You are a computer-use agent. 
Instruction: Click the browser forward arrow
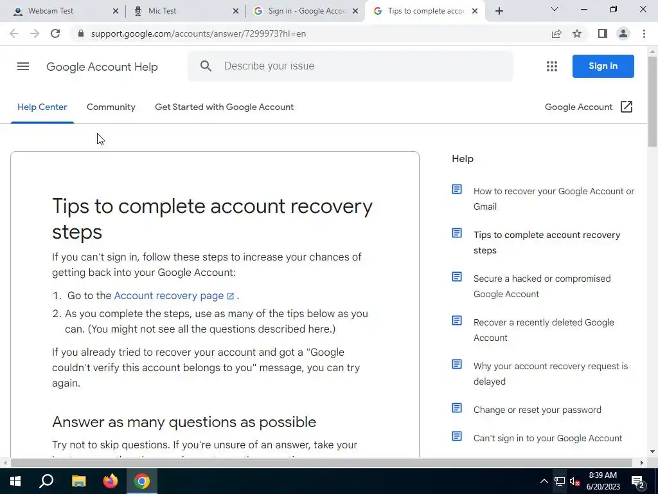[x=35, y=33]
